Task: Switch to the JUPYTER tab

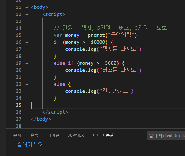Action: click(76, 135)
